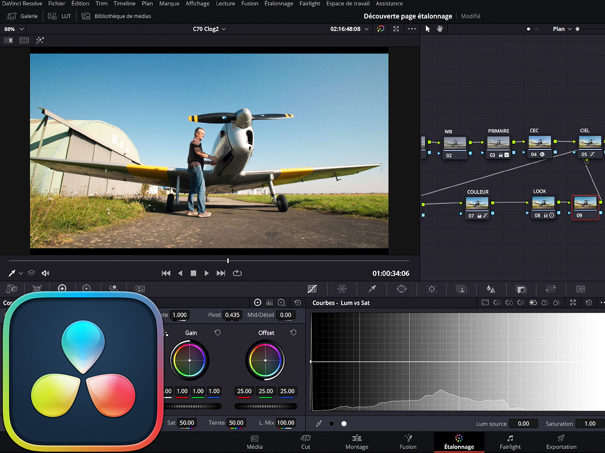Click the Courbes palette icon
The image size is (605, 453).
coord(312,289)
